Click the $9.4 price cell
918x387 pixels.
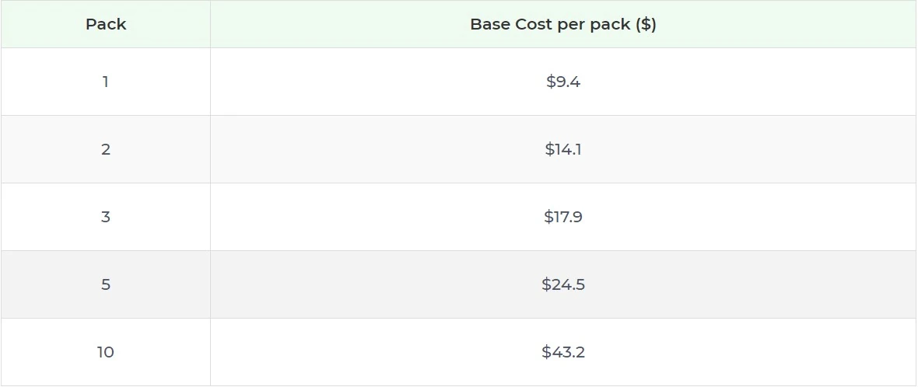coord(562,82)
